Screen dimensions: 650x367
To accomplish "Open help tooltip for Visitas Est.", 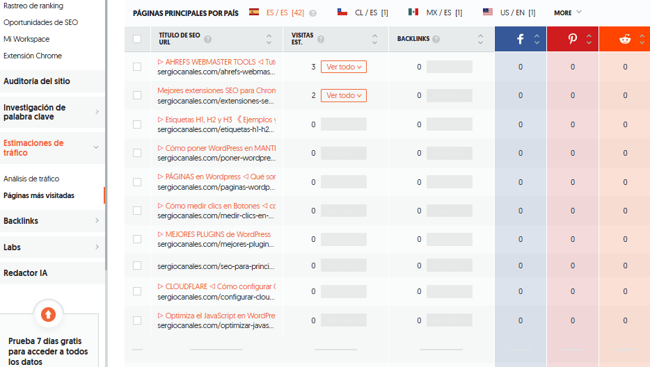I will [x=321, y=39].
